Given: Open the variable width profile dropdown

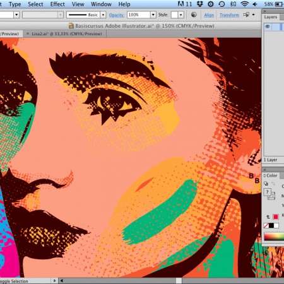Looking at the screenshot, I should tap(60, 15).
